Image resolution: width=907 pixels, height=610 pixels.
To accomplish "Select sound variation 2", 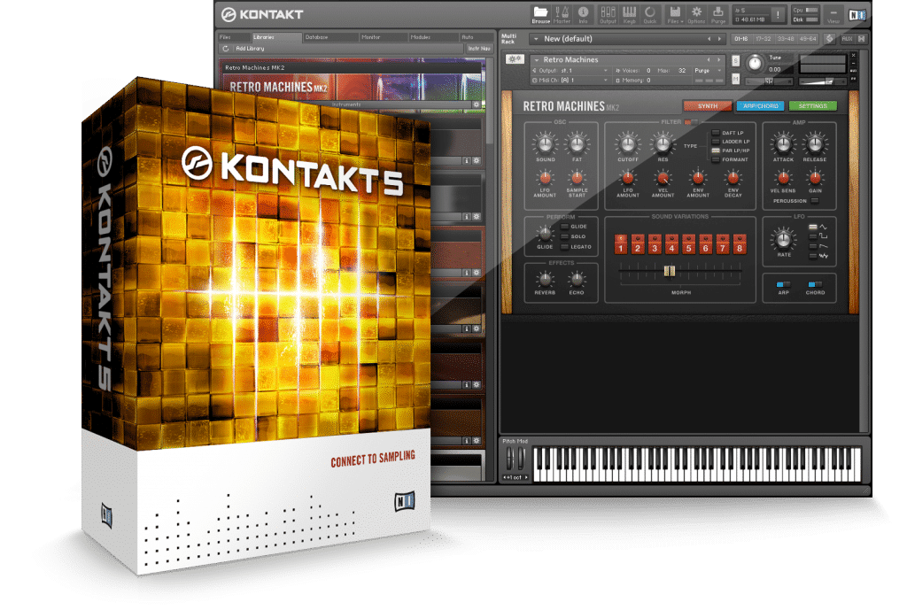I will [638, 244].
